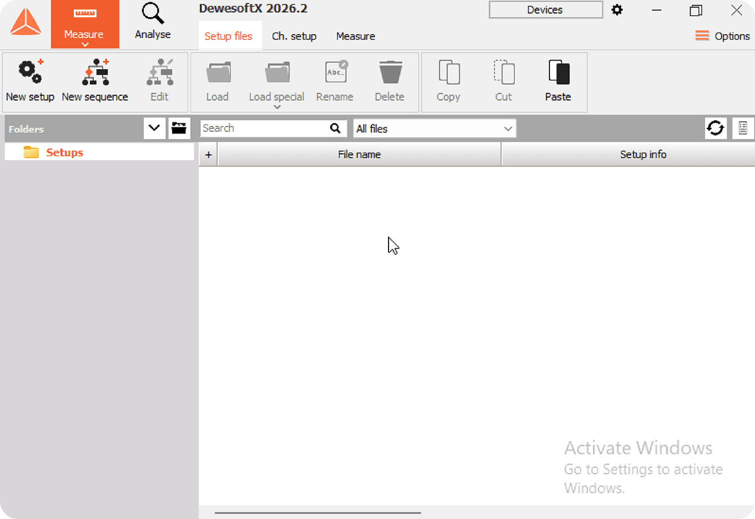Click the Delete trash icon

391,73
